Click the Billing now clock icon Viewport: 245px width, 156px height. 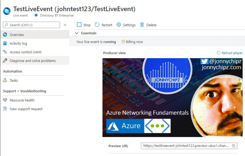tap(123, 42)
